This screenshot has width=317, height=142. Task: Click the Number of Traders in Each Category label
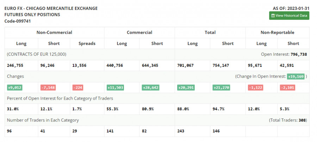[43, 120]
